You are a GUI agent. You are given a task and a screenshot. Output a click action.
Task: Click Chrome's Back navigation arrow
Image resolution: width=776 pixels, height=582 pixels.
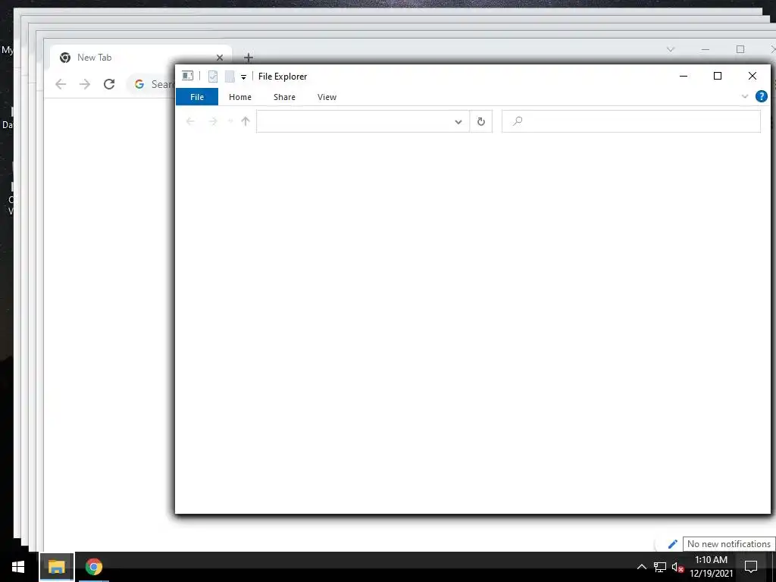tap(61, 84)
